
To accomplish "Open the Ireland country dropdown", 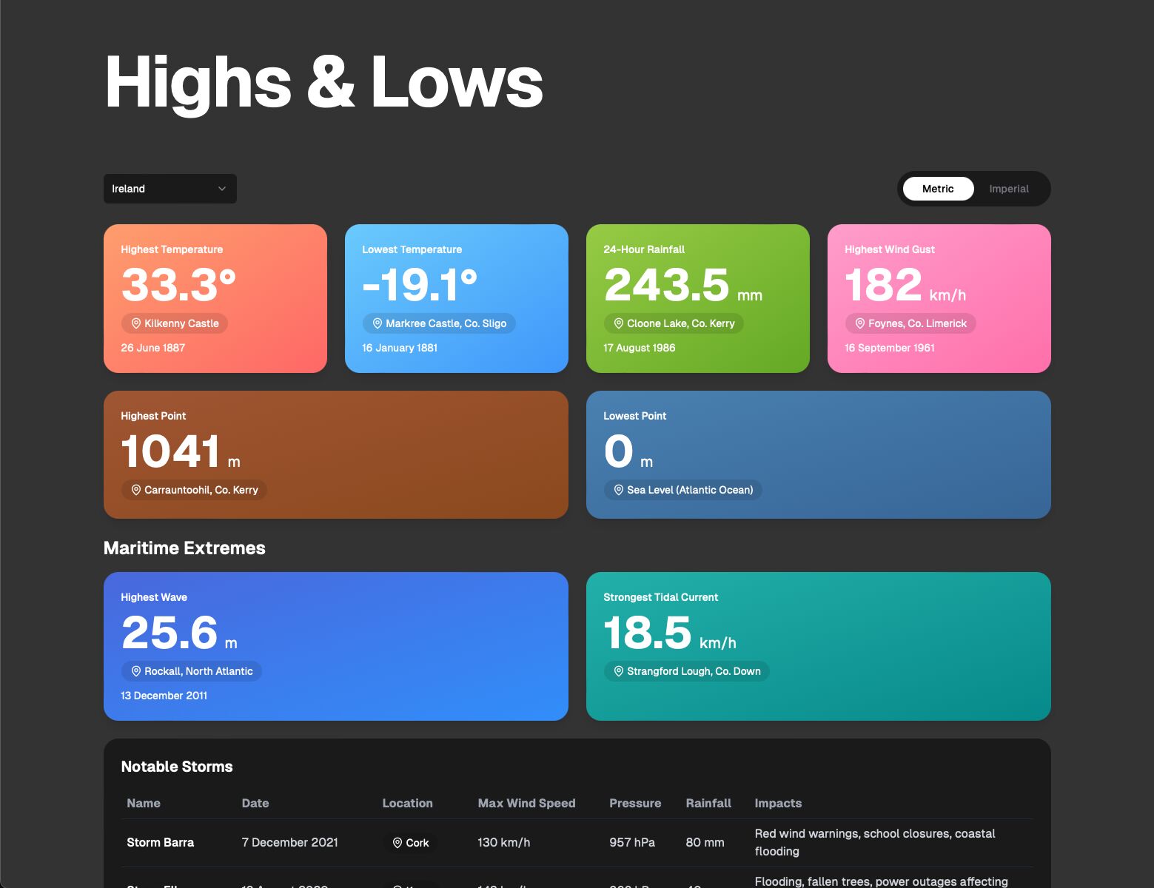I will click(170, 189).
